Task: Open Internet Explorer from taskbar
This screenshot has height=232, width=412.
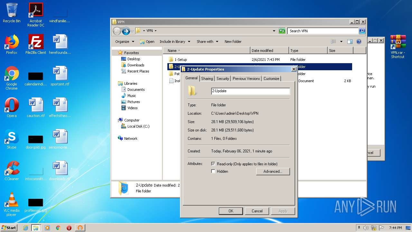Action: 25,228
